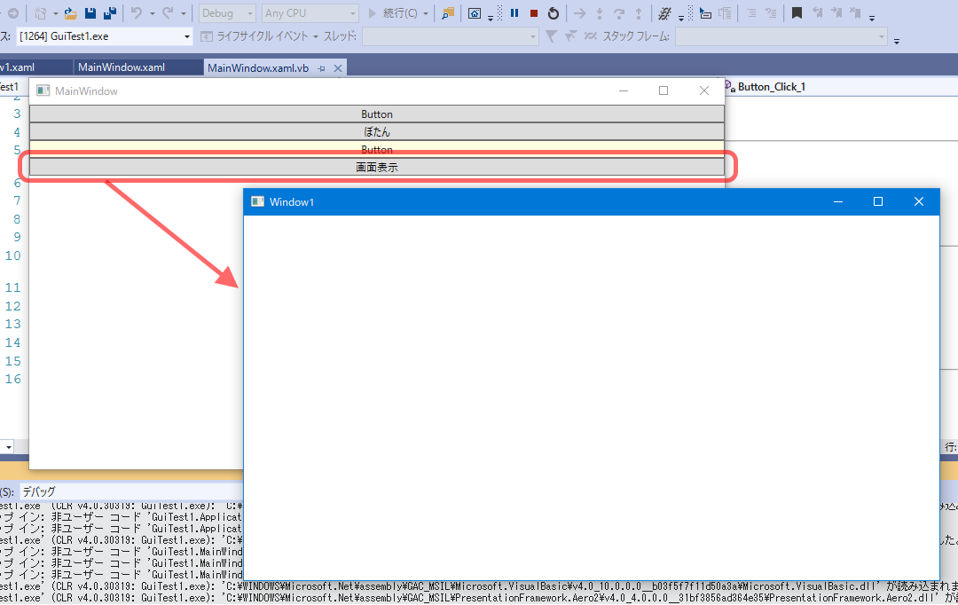Switch to the partially visible w1.xaml tab
The height and width of the screenshot is (605, 958).
[x=35, y=67]
